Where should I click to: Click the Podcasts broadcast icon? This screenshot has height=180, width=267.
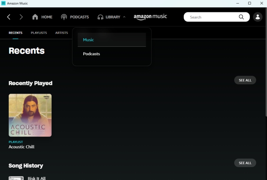(64, 17)
